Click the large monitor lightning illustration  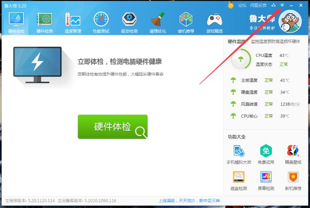(37, 65)
